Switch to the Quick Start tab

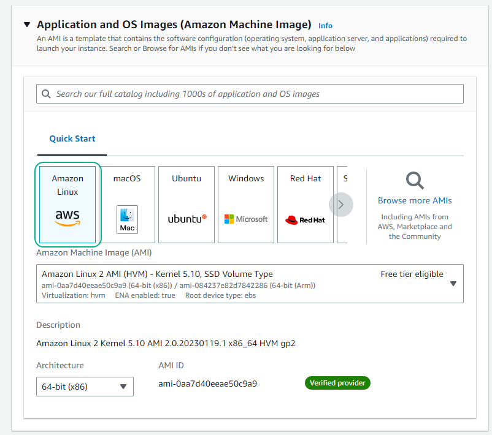(72, 138)
